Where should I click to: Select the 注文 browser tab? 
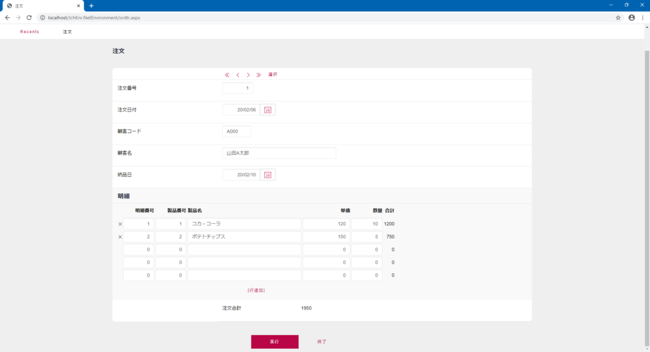point(43,6)
